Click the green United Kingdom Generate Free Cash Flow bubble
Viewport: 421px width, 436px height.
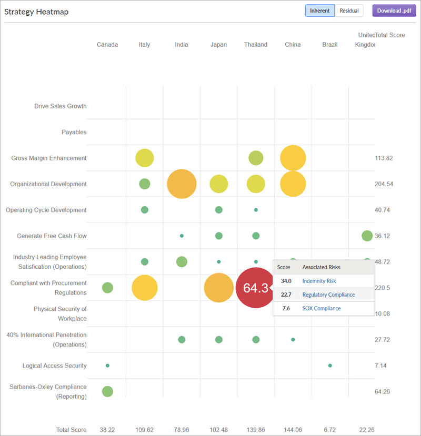click(x=367, y=236)
